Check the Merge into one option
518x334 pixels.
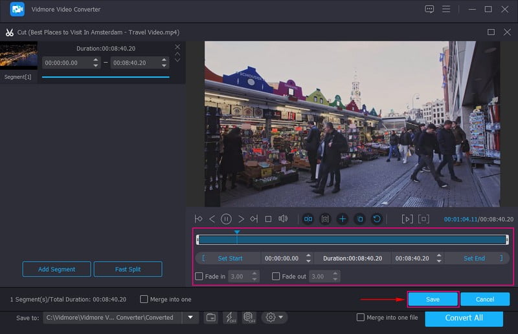(144, 299)
